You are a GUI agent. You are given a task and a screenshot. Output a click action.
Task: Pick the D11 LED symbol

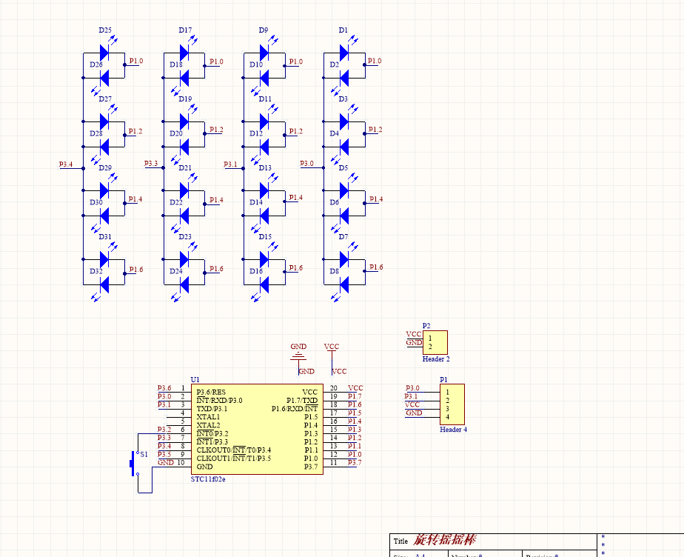point(264,121)
